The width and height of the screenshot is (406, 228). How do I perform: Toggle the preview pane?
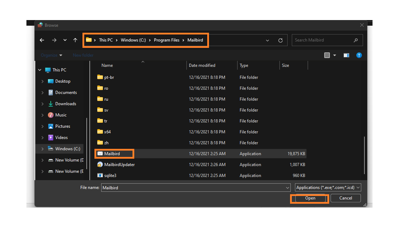(346, 55)
